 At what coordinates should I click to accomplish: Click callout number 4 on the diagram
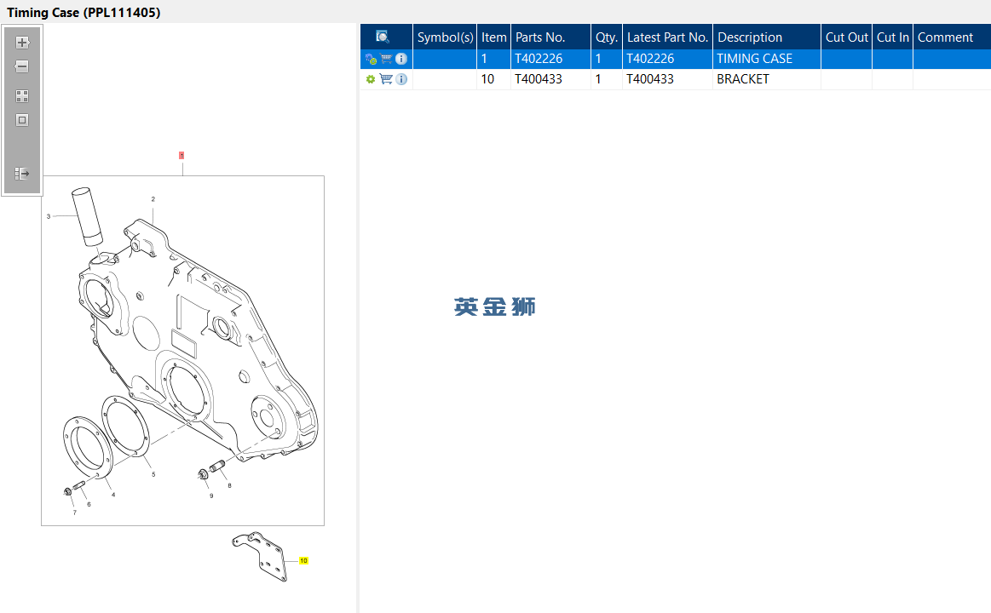[x=113, y=495]
